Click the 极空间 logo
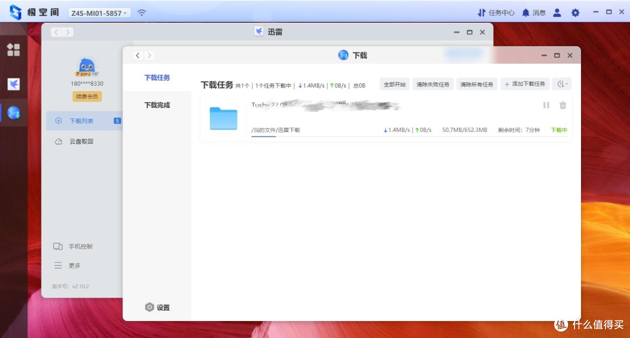 coord(34,12)
